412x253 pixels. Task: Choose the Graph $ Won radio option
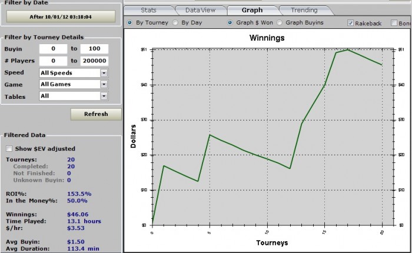click(x=230, y=22)
